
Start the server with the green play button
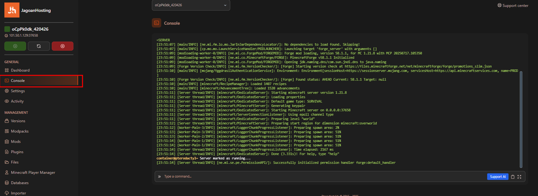[15, 46]
